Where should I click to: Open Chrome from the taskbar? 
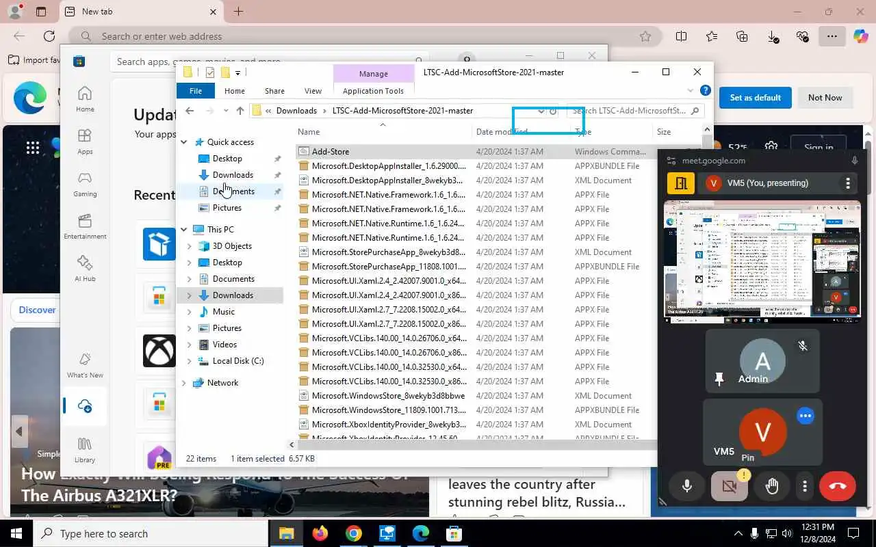pyautogui.click(x=353, y=533)
